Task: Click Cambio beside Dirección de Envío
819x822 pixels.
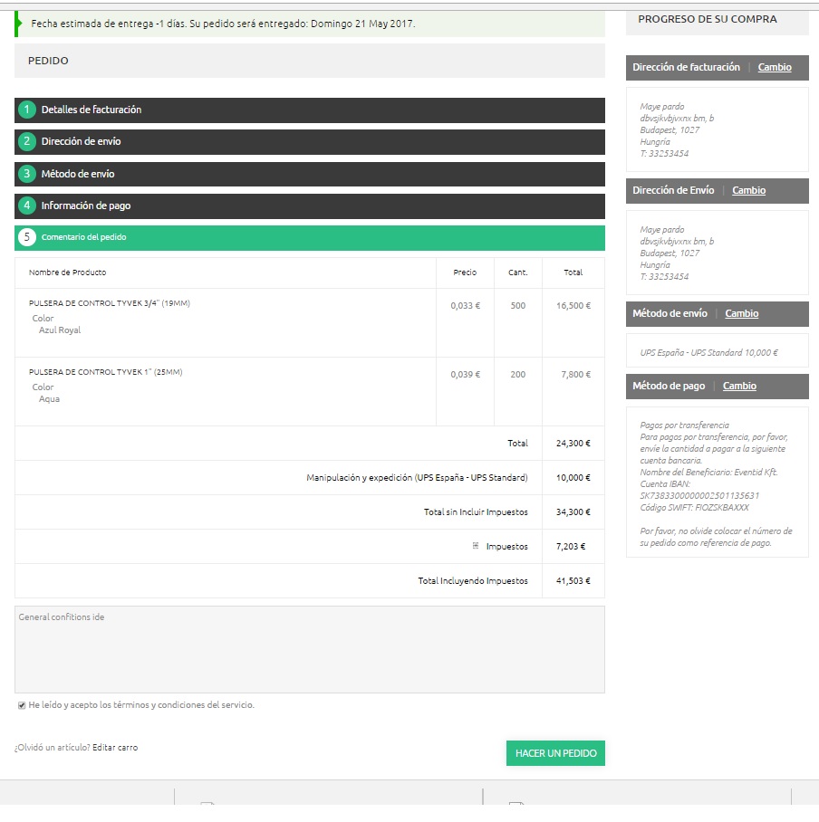Action: (748, 190)
